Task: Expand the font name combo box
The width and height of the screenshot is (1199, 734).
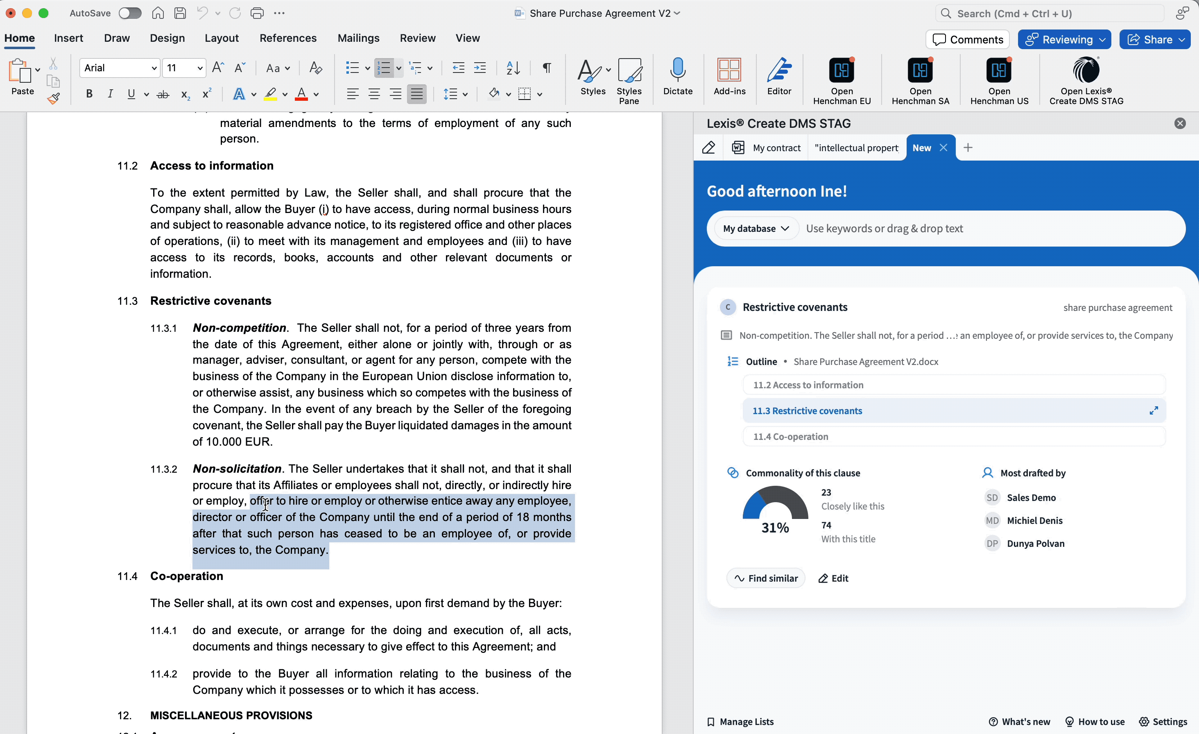Action: [x=154, y=68]
